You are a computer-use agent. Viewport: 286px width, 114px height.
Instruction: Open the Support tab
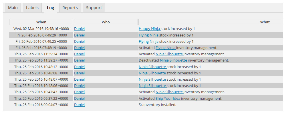point(94,8)
